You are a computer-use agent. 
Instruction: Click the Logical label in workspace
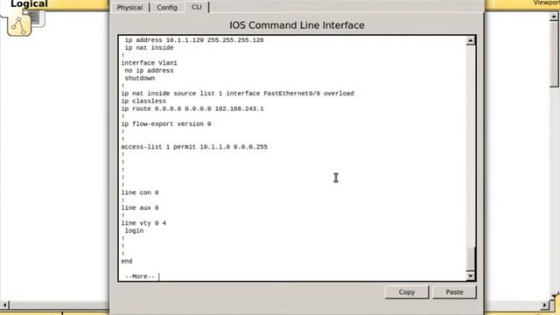pyautogui.click(x=29, y=3)
